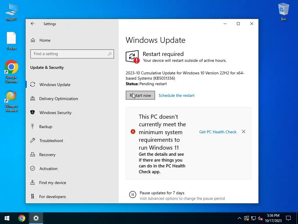Open the Home settings page
This screenshot has width=298, height=224.
[72, 40]
